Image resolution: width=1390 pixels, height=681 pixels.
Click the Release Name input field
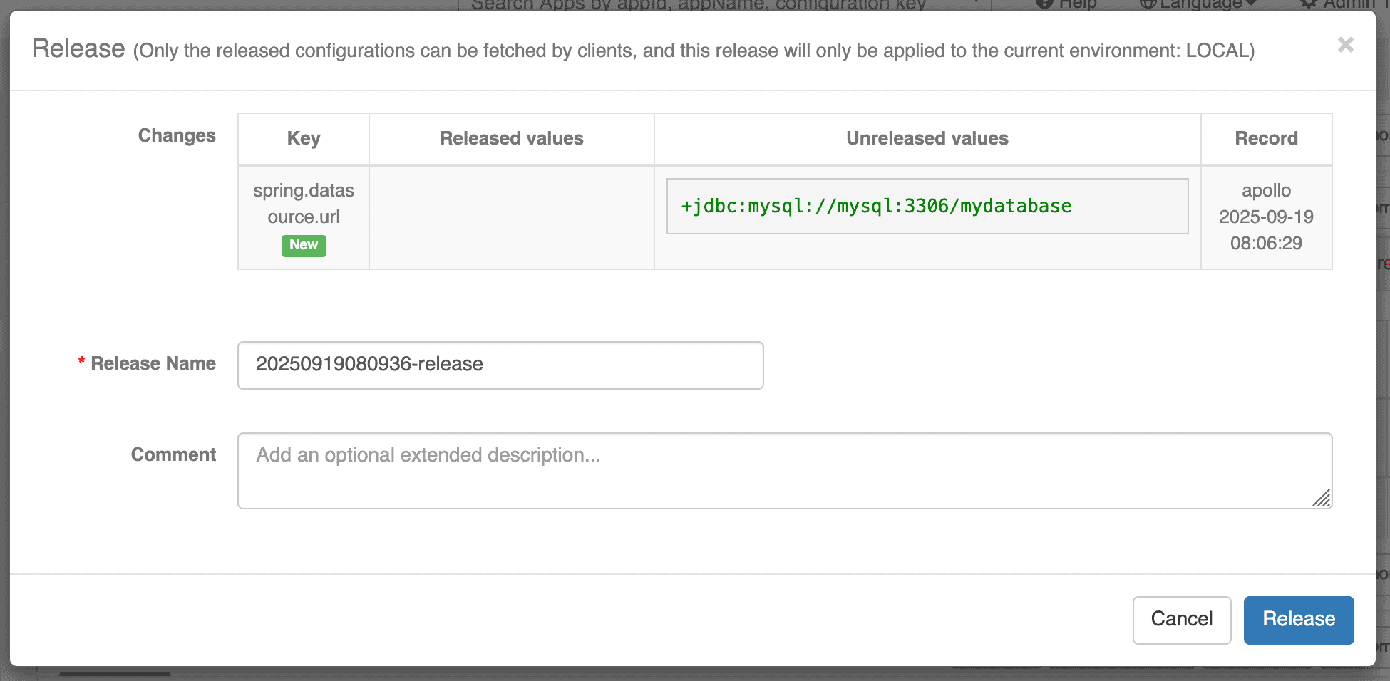click(500, 364)
